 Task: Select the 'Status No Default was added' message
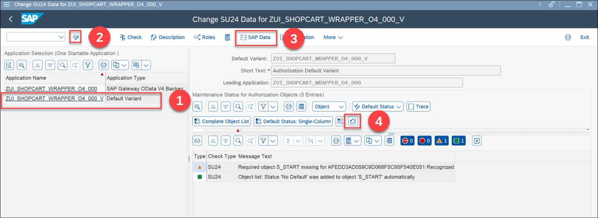pos(324,177)
